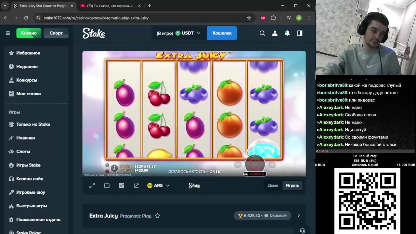Open the slot info button

114,168
